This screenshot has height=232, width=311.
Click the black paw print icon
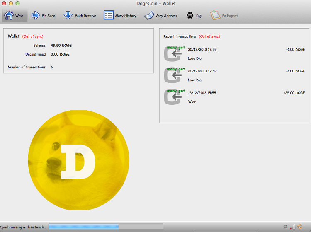[x=190, y=15]
